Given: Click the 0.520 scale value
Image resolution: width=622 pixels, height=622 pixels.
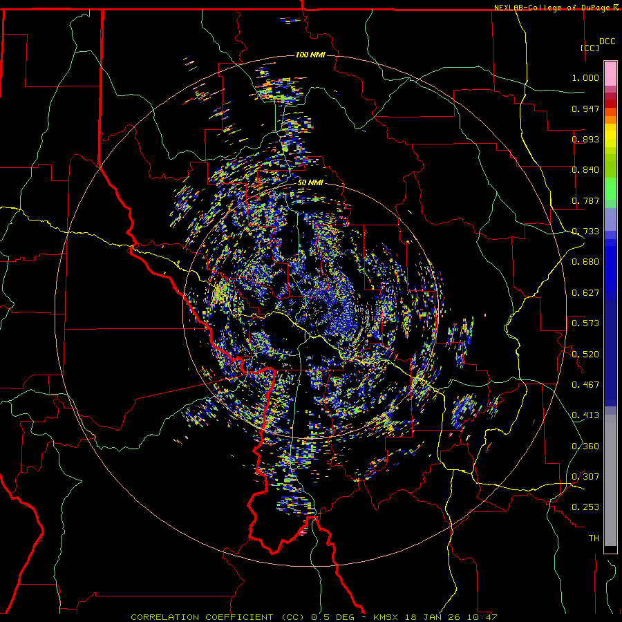Looking at the screenshot, I should pyautogui.click(x=585, y=354).
